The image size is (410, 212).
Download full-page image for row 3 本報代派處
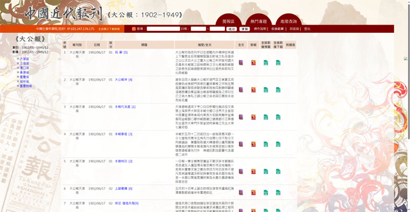pyautogui.click(x=278, y=117)
